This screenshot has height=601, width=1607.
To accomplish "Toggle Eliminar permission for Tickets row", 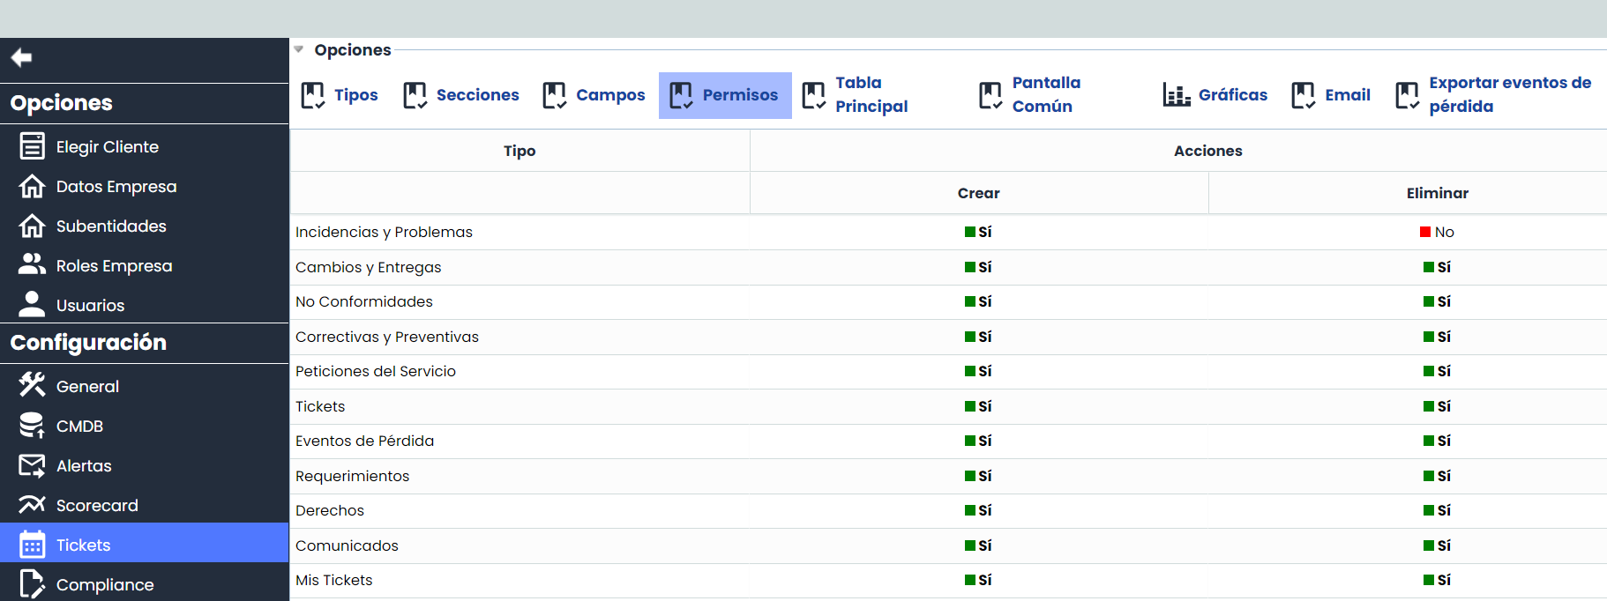I will pos(1436,406).
